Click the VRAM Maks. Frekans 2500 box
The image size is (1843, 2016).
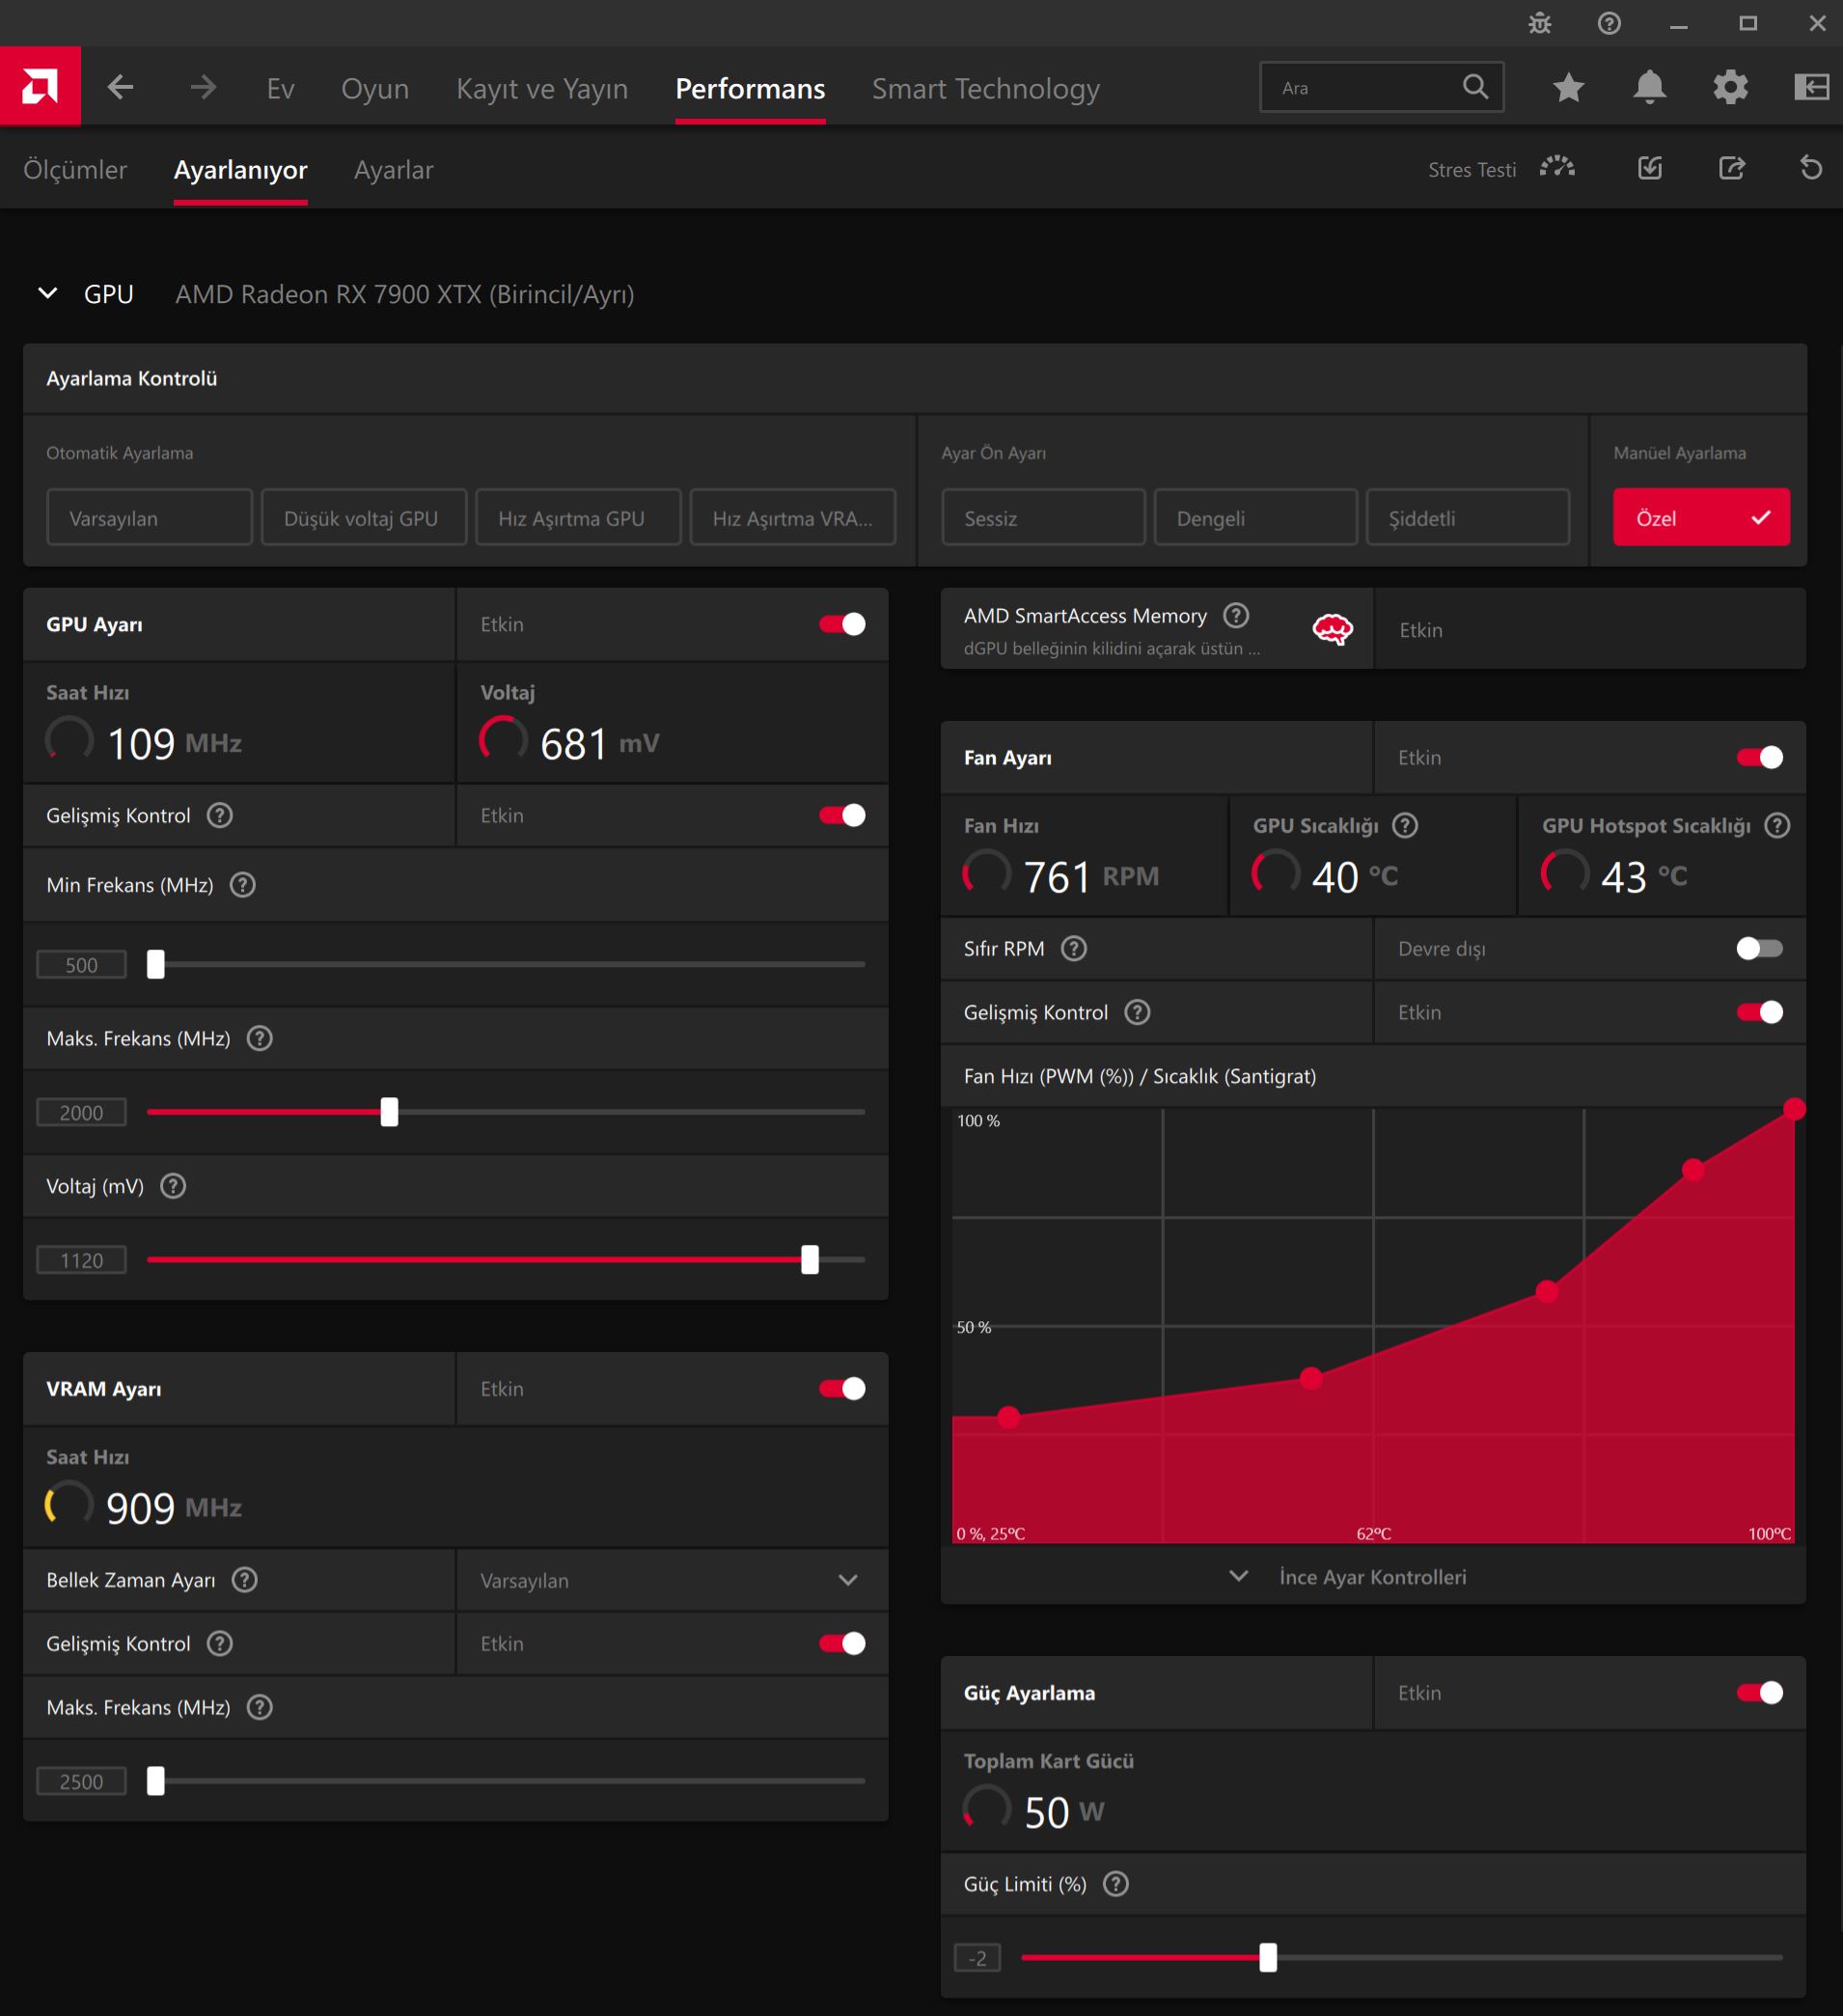click(82, 1781)
